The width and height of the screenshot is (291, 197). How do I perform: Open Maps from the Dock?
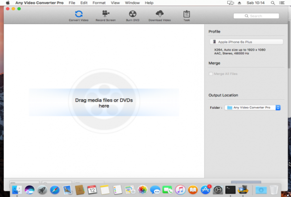[x=130, y=190]
